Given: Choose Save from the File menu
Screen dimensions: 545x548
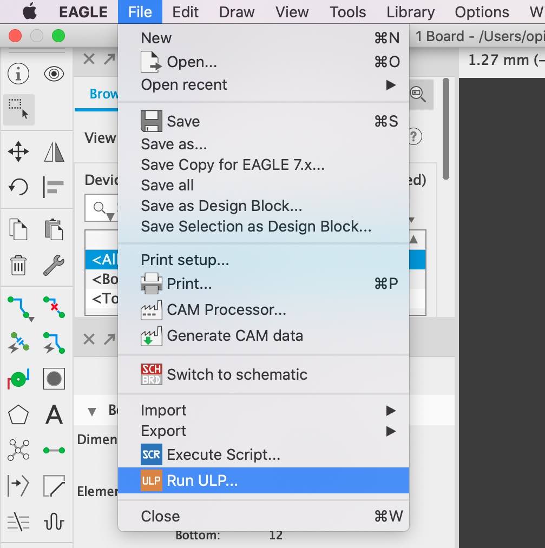Looking at the screenshot, I should tap(263, 121).
